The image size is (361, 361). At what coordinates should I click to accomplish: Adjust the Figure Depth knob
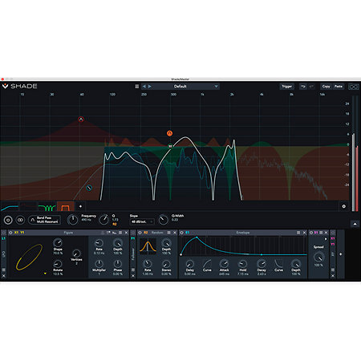[118, 243]
